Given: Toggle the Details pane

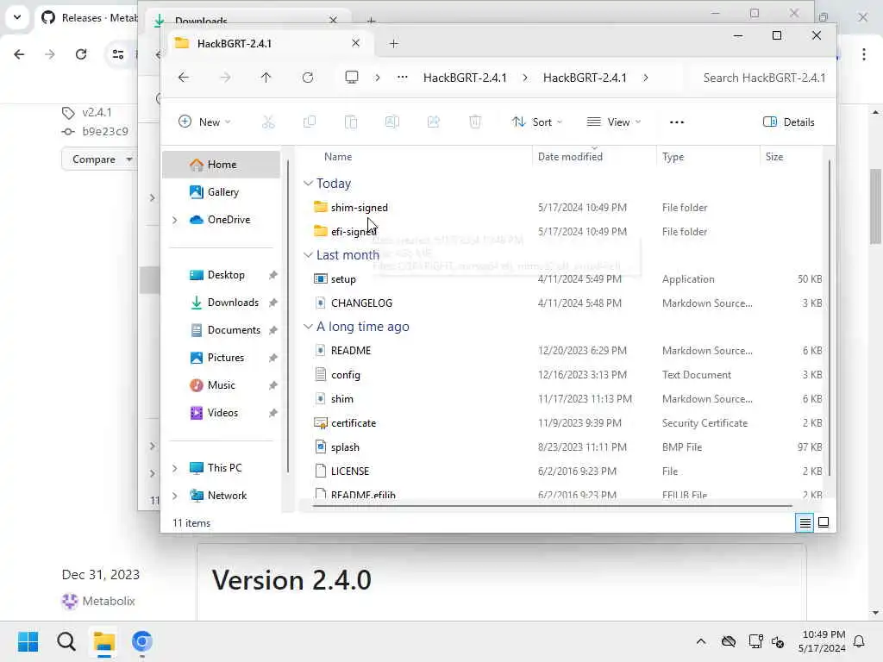Looking at the screenshot, I should (788, 122).
